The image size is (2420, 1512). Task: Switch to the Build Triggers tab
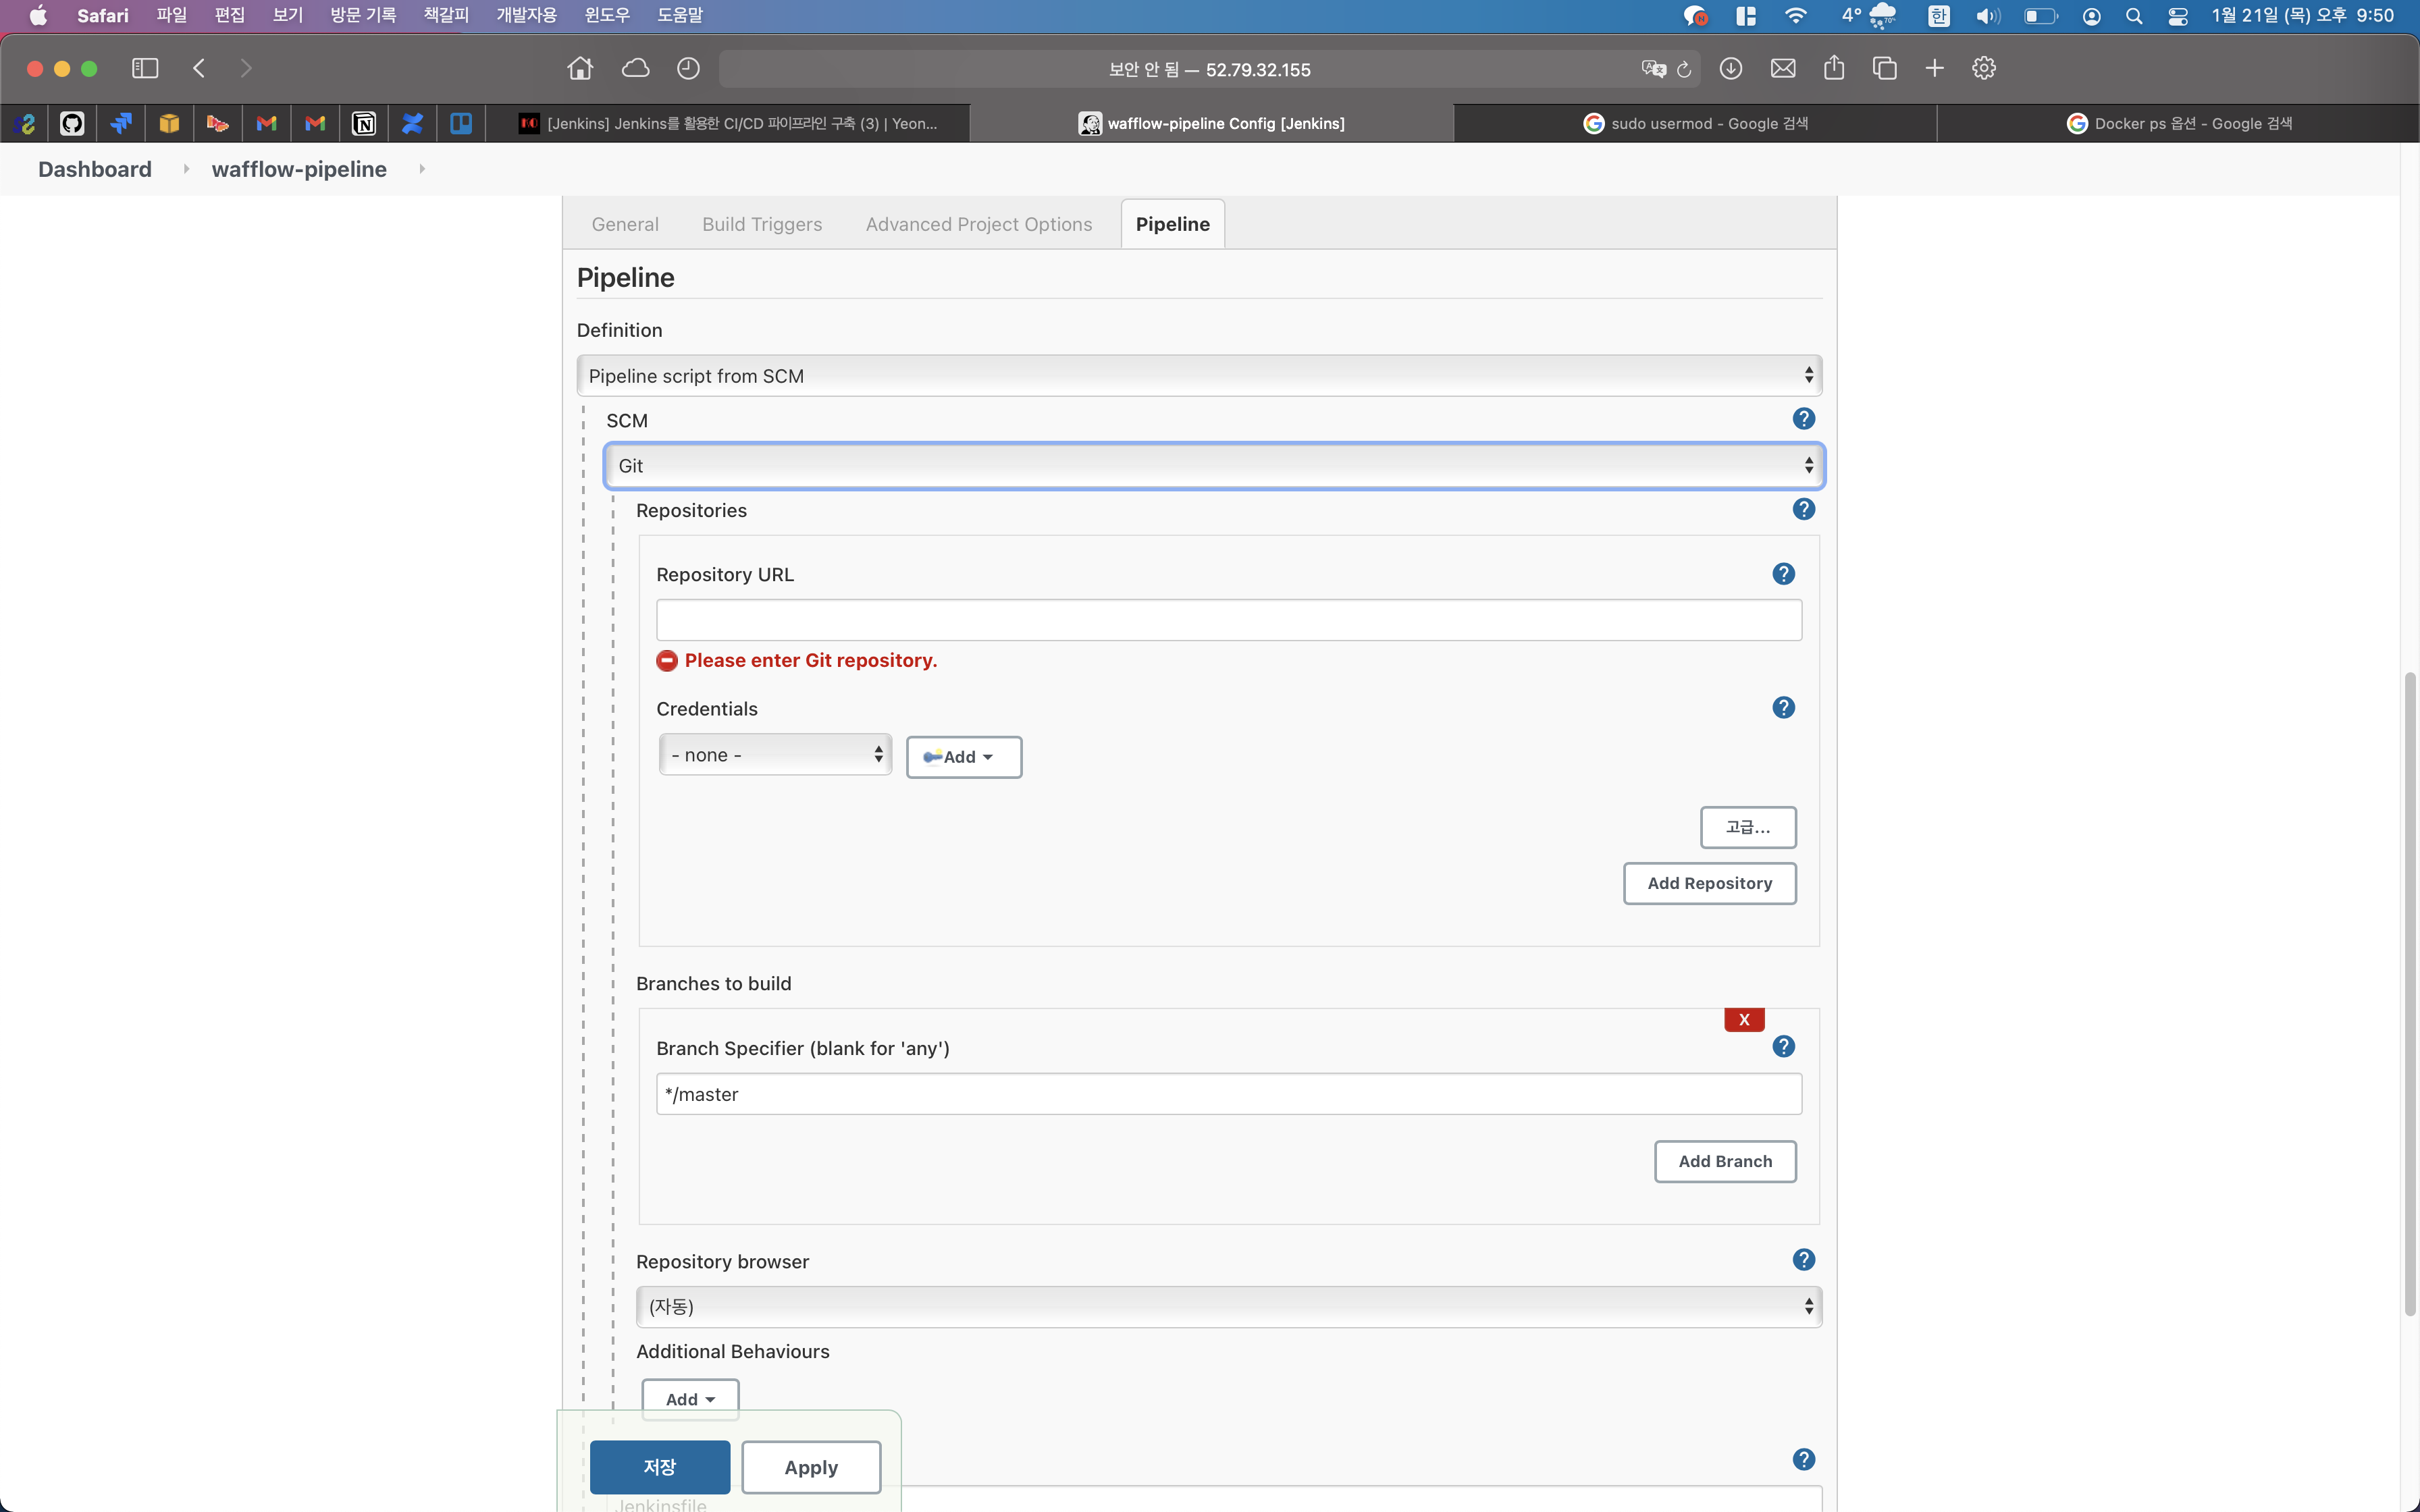[x=762, y=224]
